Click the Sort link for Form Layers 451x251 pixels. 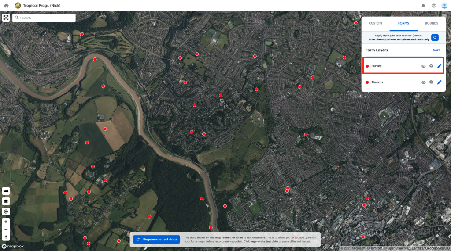[436, 50]
